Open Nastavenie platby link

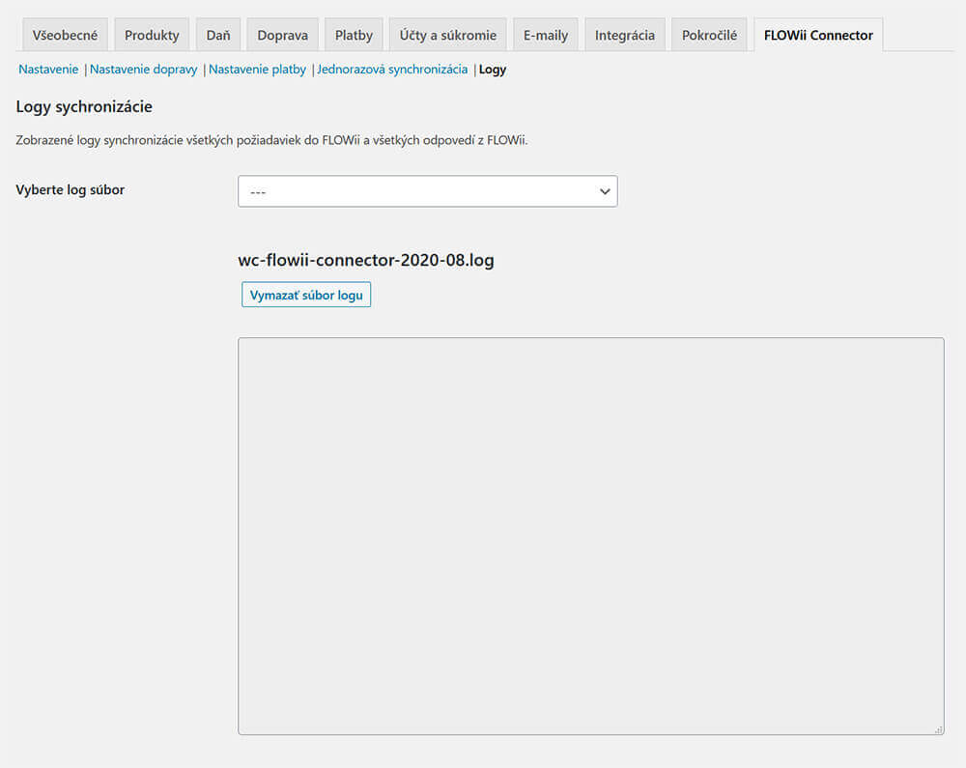pos(257,70)
